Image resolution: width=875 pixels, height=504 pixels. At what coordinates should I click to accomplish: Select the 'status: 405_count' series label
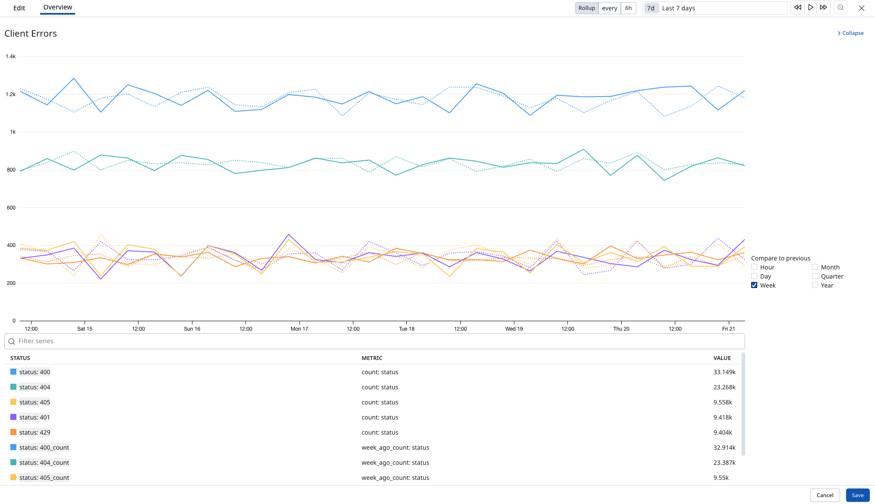click(x=44, y=478)
